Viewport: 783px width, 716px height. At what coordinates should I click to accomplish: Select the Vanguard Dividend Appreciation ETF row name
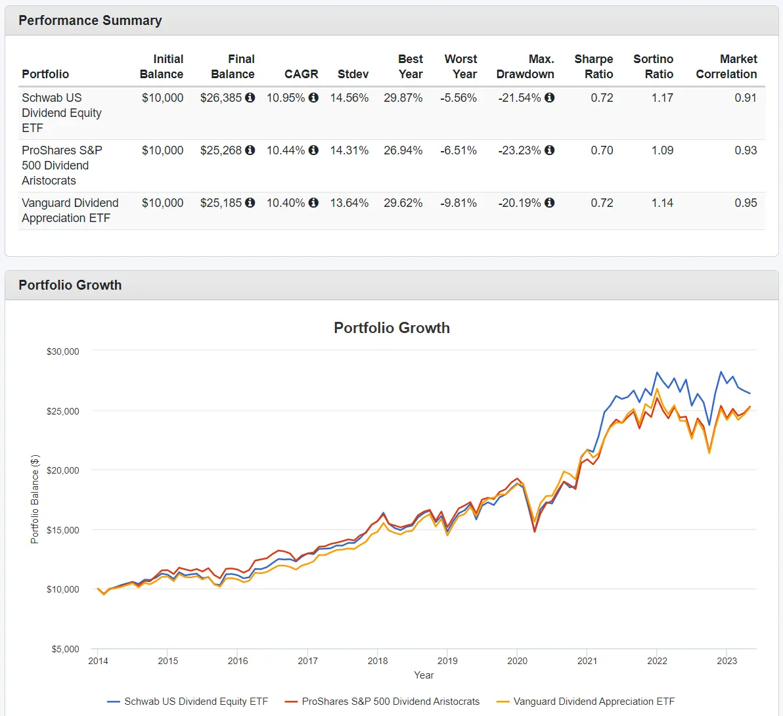coord(70,210)
